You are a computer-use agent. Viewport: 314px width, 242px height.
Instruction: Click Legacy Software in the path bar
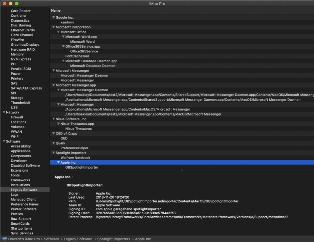click(x=78, y=239)
